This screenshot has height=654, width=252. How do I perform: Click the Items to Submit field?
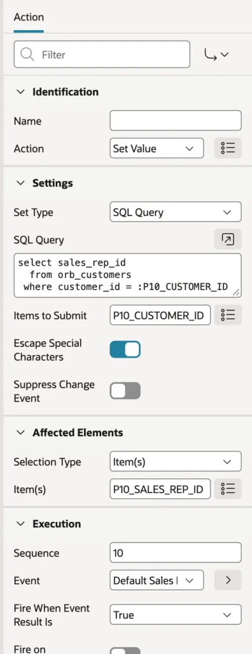coord(160,316)
